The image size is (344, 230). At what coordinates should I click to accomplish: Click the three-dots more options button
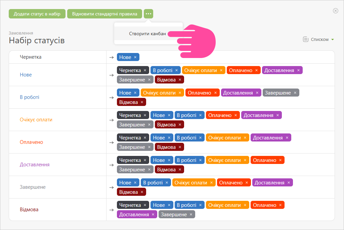[x=148, y=14]
